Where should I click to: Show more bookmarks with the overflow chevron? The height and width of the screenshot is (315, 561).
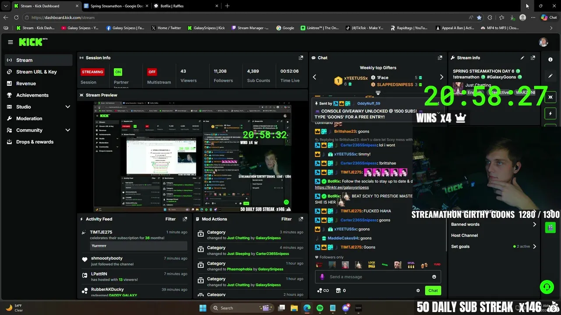click(551, 28)
